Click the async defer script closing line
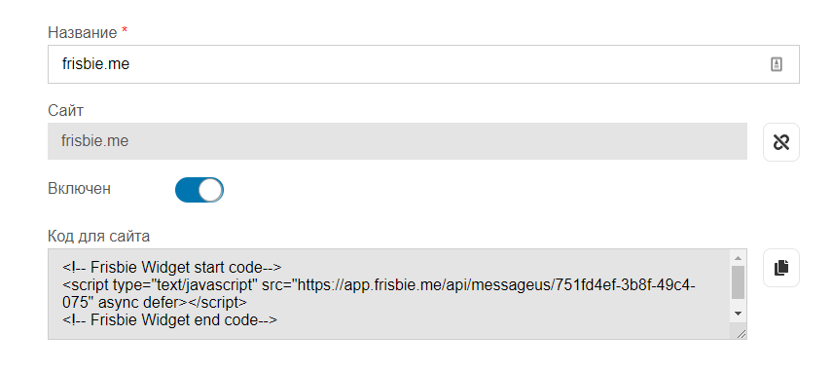This screenshot has width=832, height=372. (x=155, y=303)
